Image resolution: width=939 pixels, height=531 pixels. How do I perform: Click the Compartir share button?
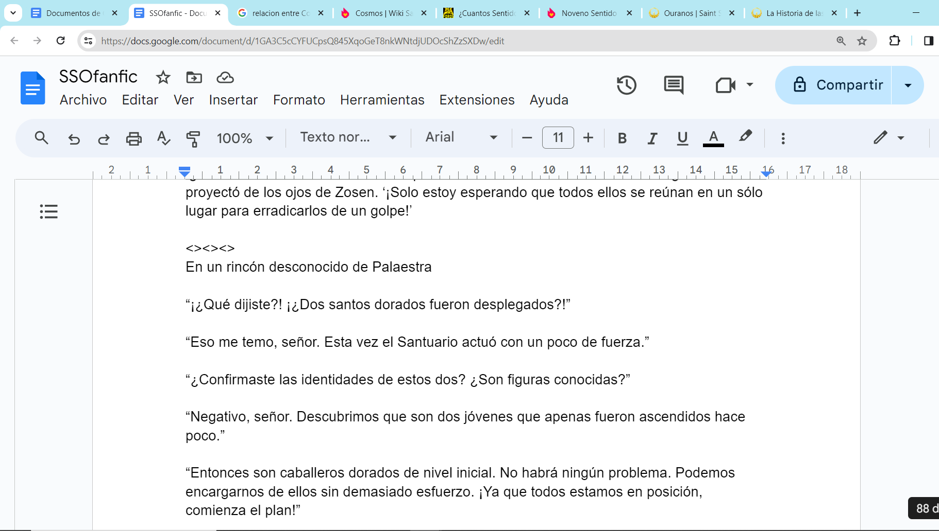pyautogui.click(x=833, y=85)
